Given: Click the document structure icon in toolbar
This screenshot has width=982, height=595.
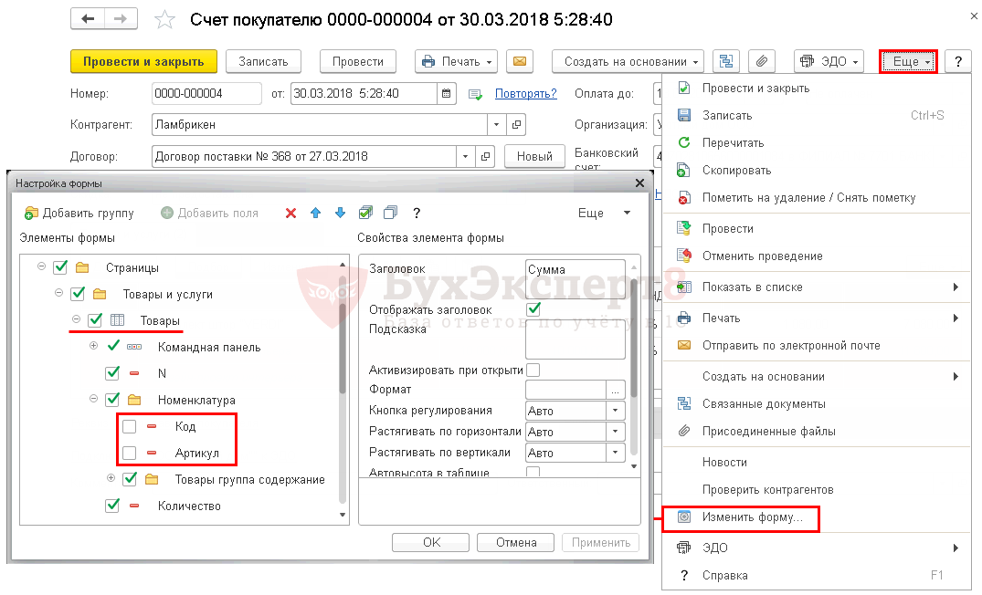Looking at the screenshot, I should click(726, 61).
